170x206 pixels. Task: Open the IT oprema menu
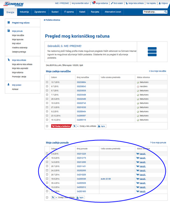[69, 12]
